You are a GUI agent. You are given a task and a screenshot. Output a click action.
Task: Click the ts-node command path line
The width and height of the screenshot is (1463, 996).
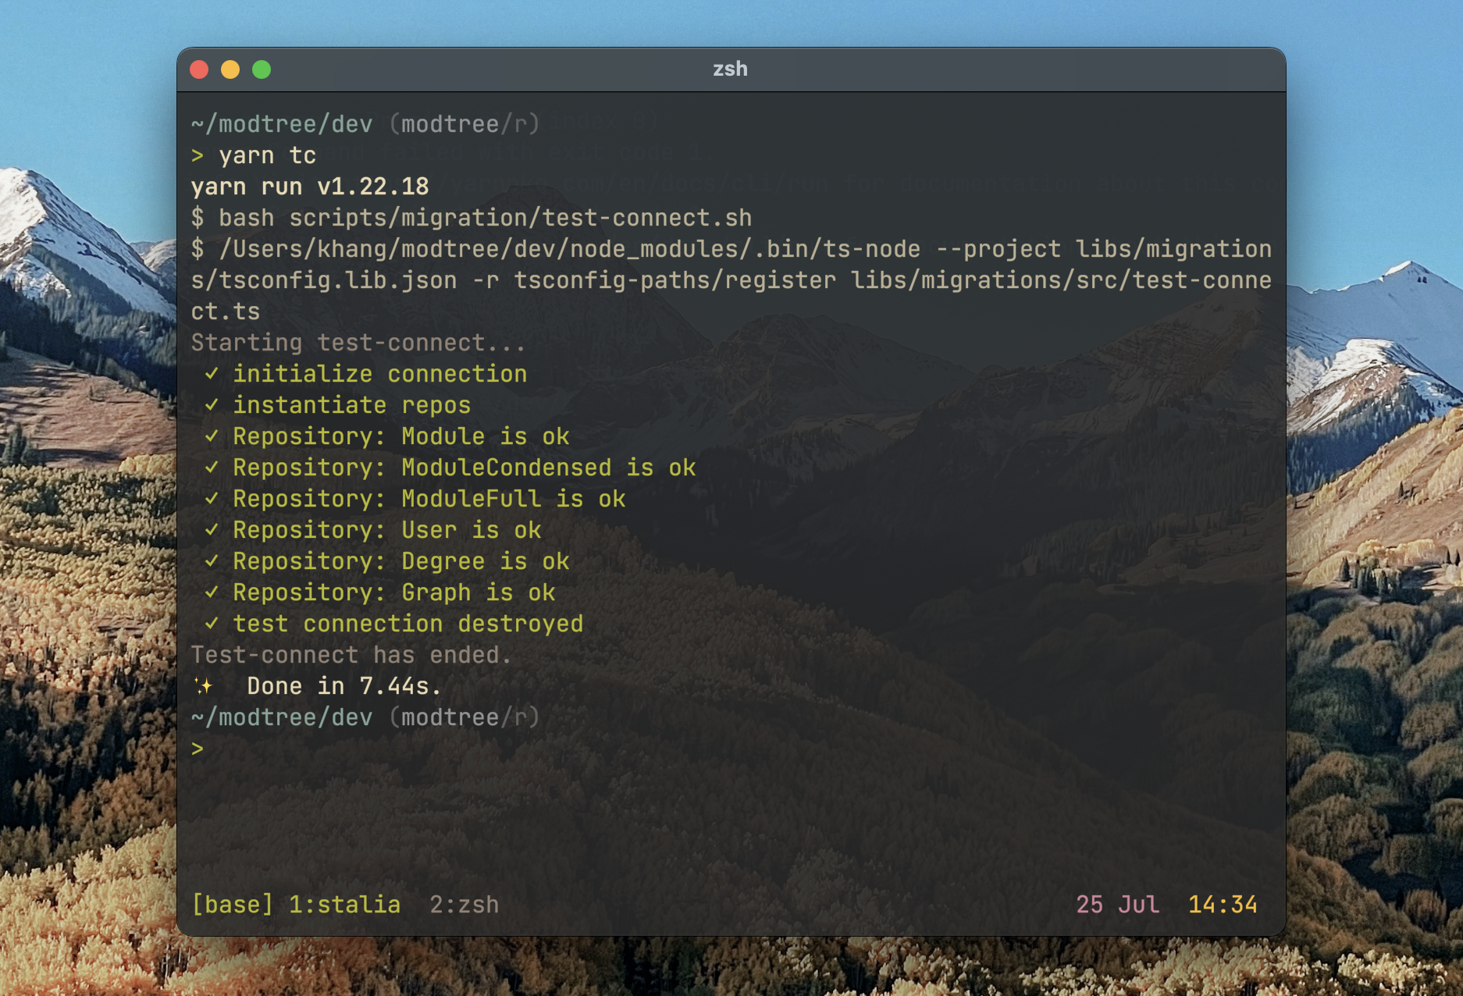coord(731,280)
